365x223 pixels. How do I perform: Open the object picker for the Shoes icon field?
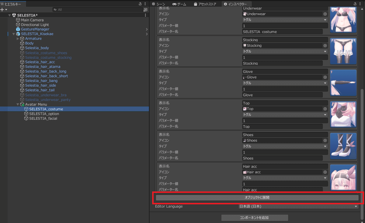point(325,140)
